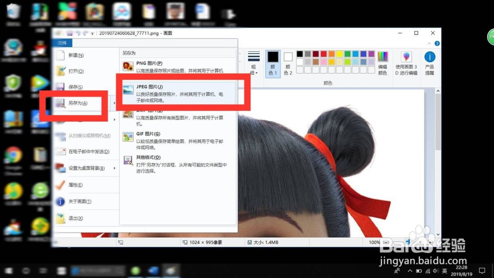Screen dimensions: 494x278
Task: Pick the indigo color swatch
Action: point(363,54)
